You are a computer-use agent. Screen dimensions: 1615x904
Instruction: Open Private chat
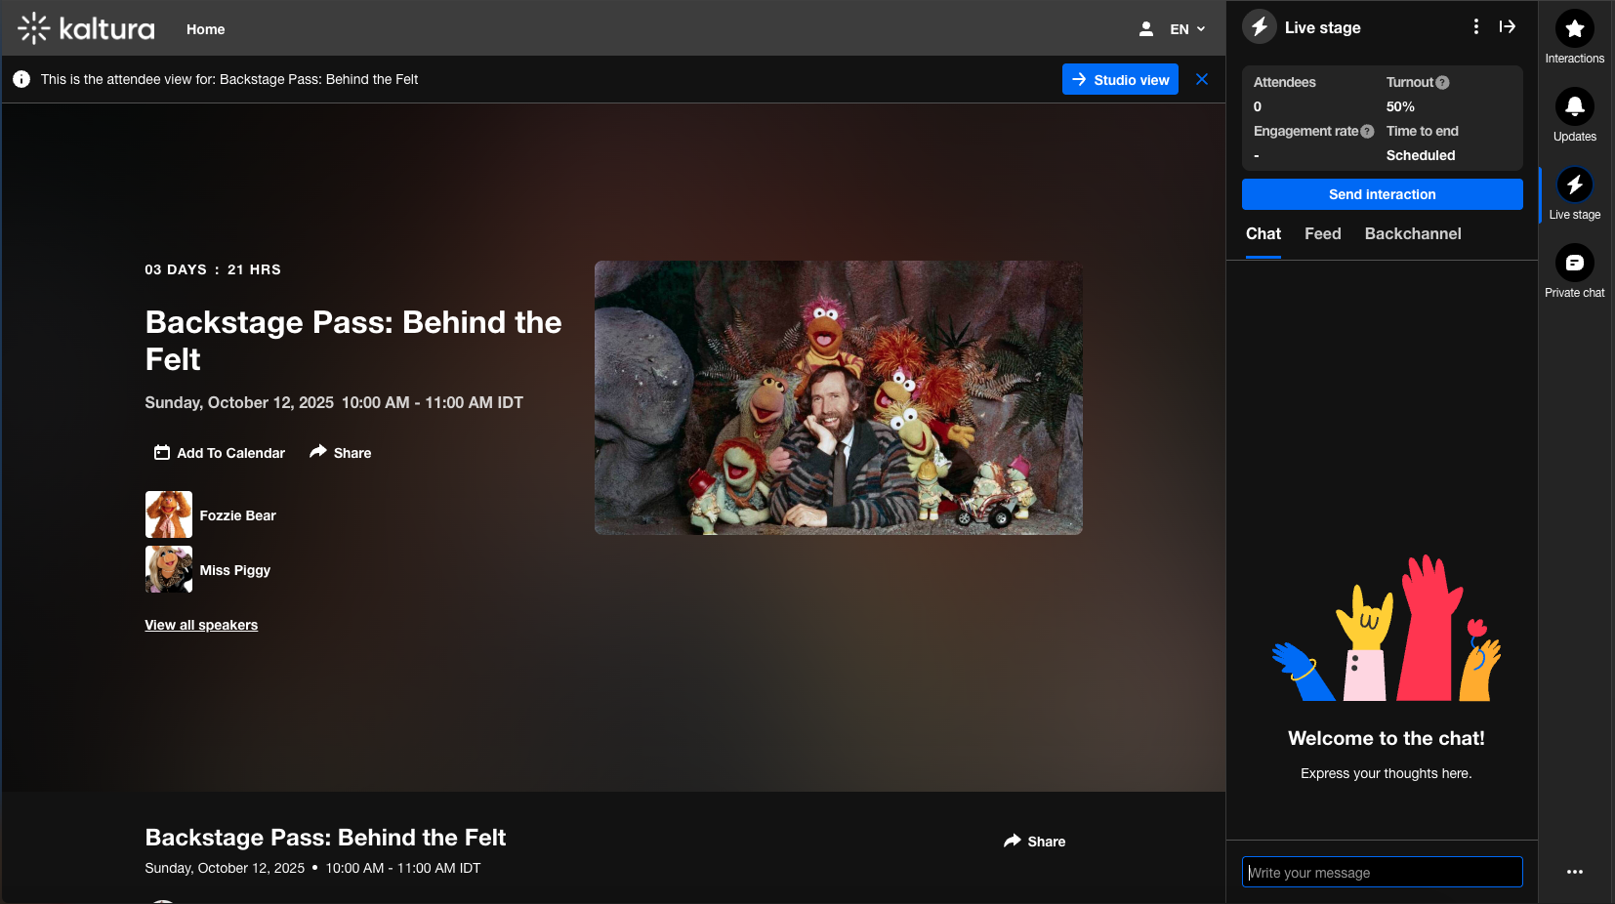tap(1575, 272)
